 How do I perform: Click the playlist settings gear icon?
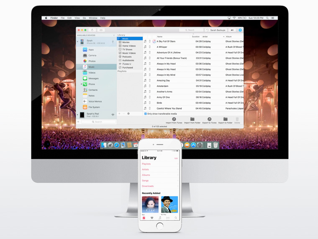[128, 114]
